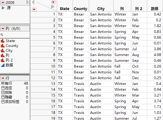Open the columns red triangle menu in table corner
This screenshot has height=120, width=163.
click(x=53, y=2)
